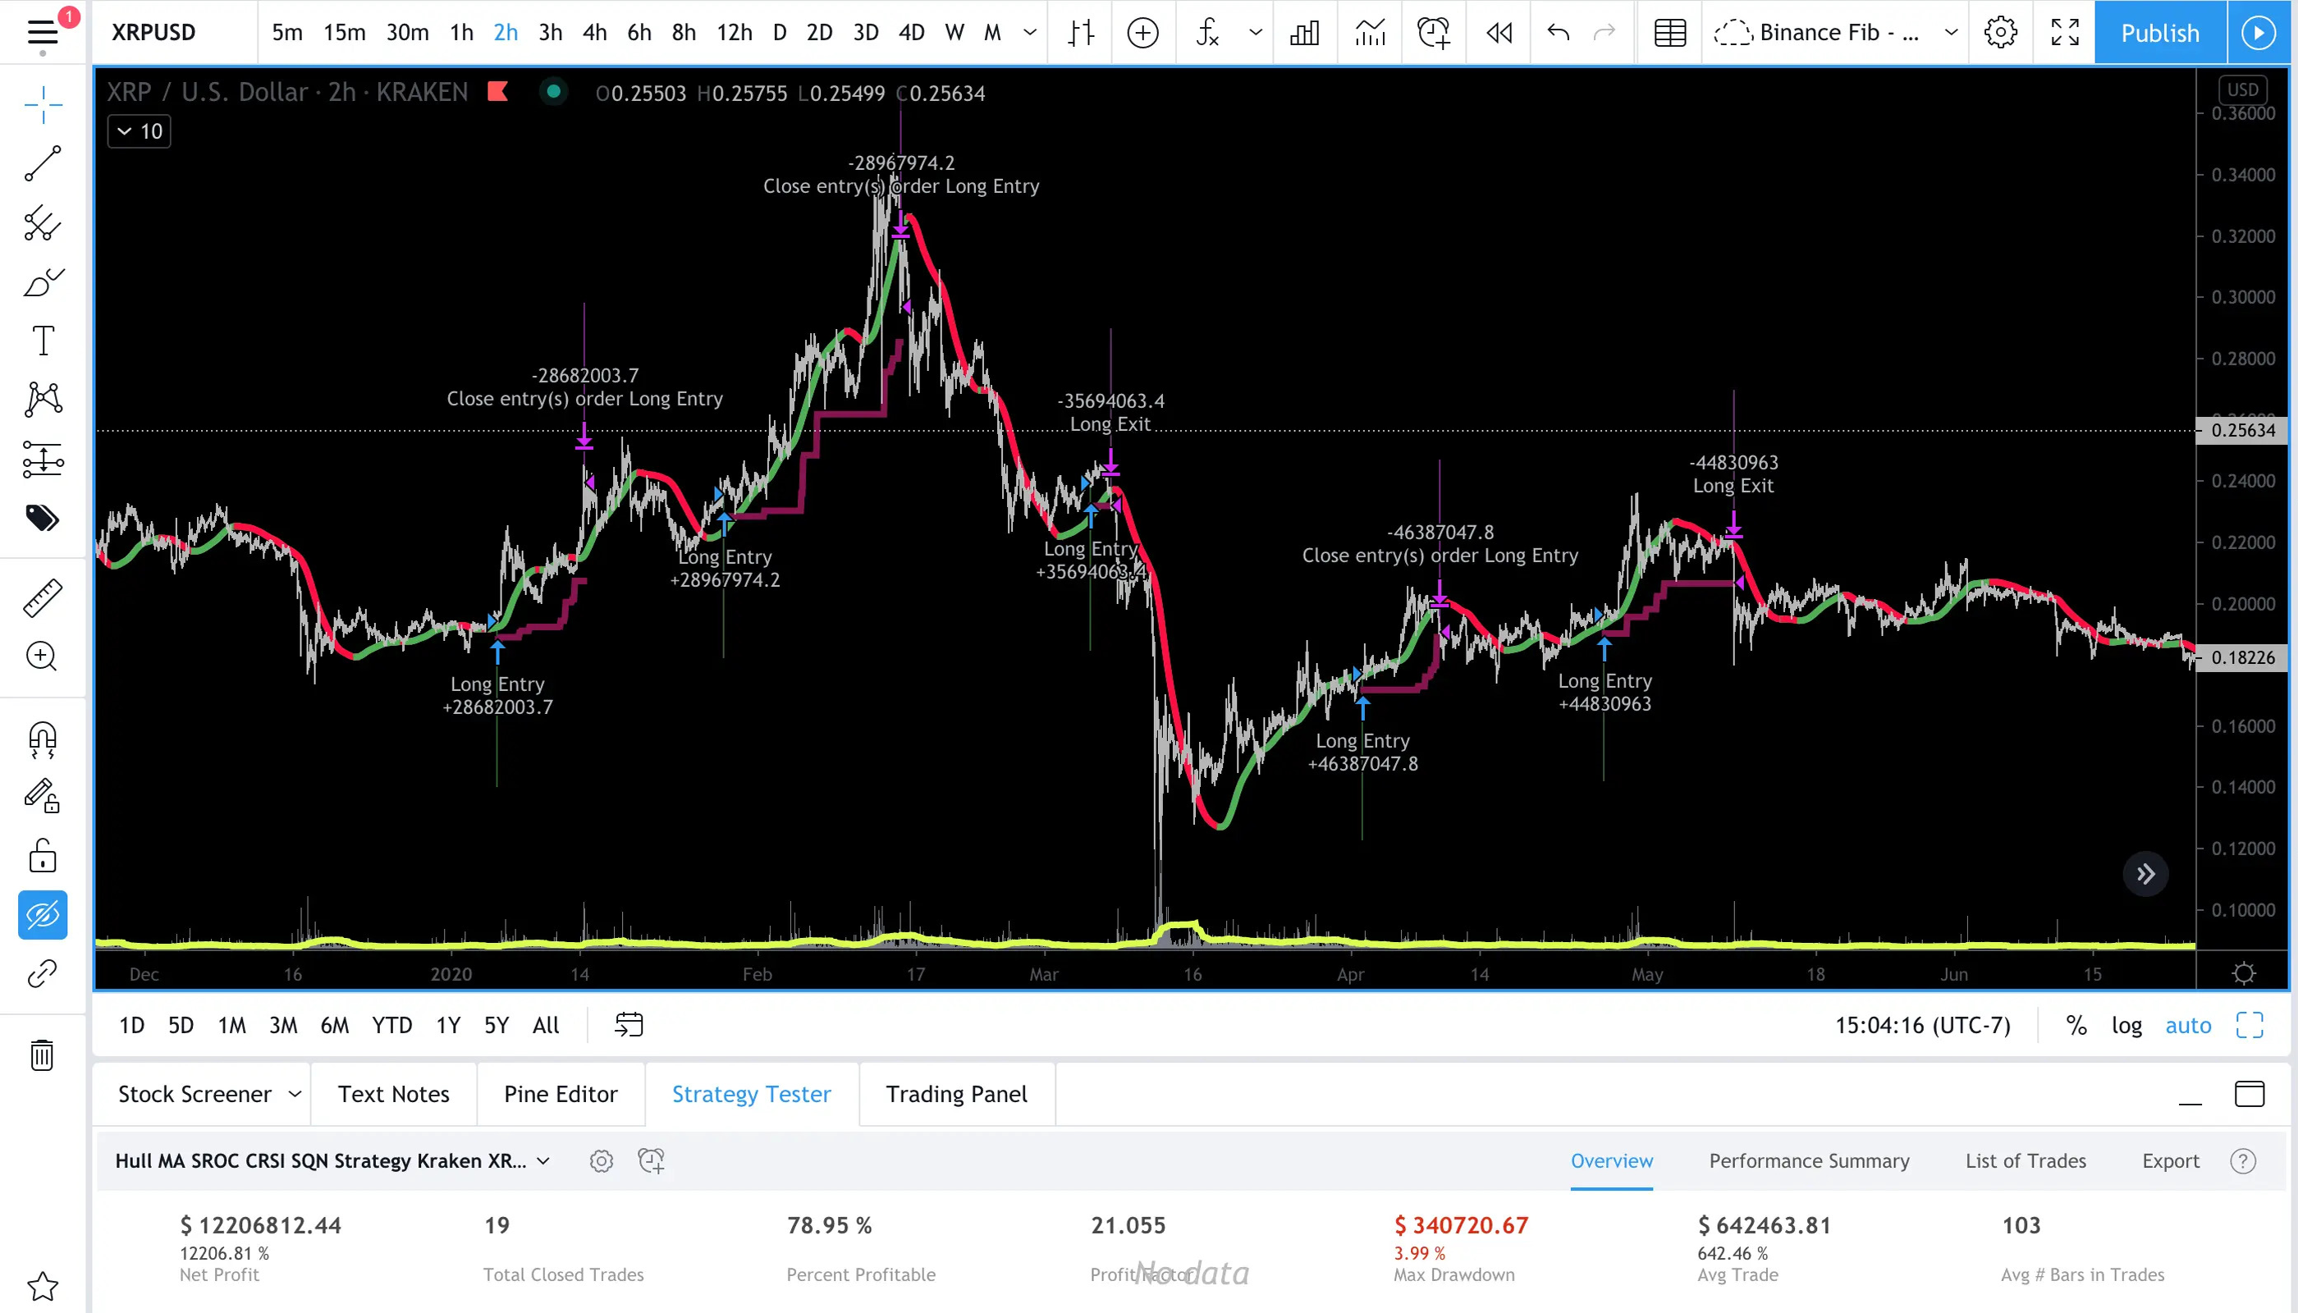The width and height of the screenshot is (2298, 1313).
Task: Open financials bar chart icon
Action: (1305, 33)
